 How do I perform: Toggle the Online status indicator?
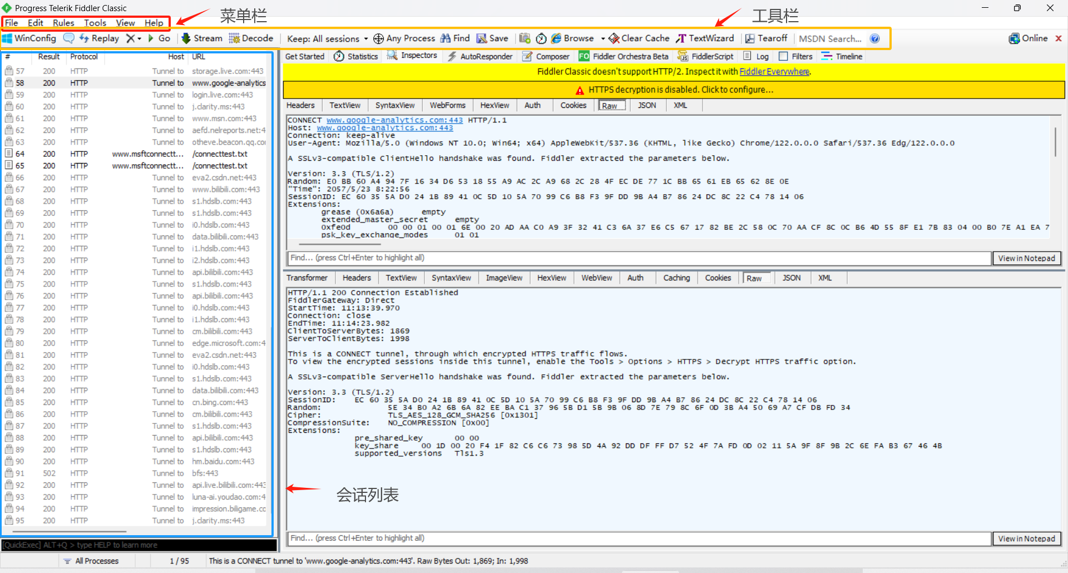pyautogui.click(x=1028, y=38)
